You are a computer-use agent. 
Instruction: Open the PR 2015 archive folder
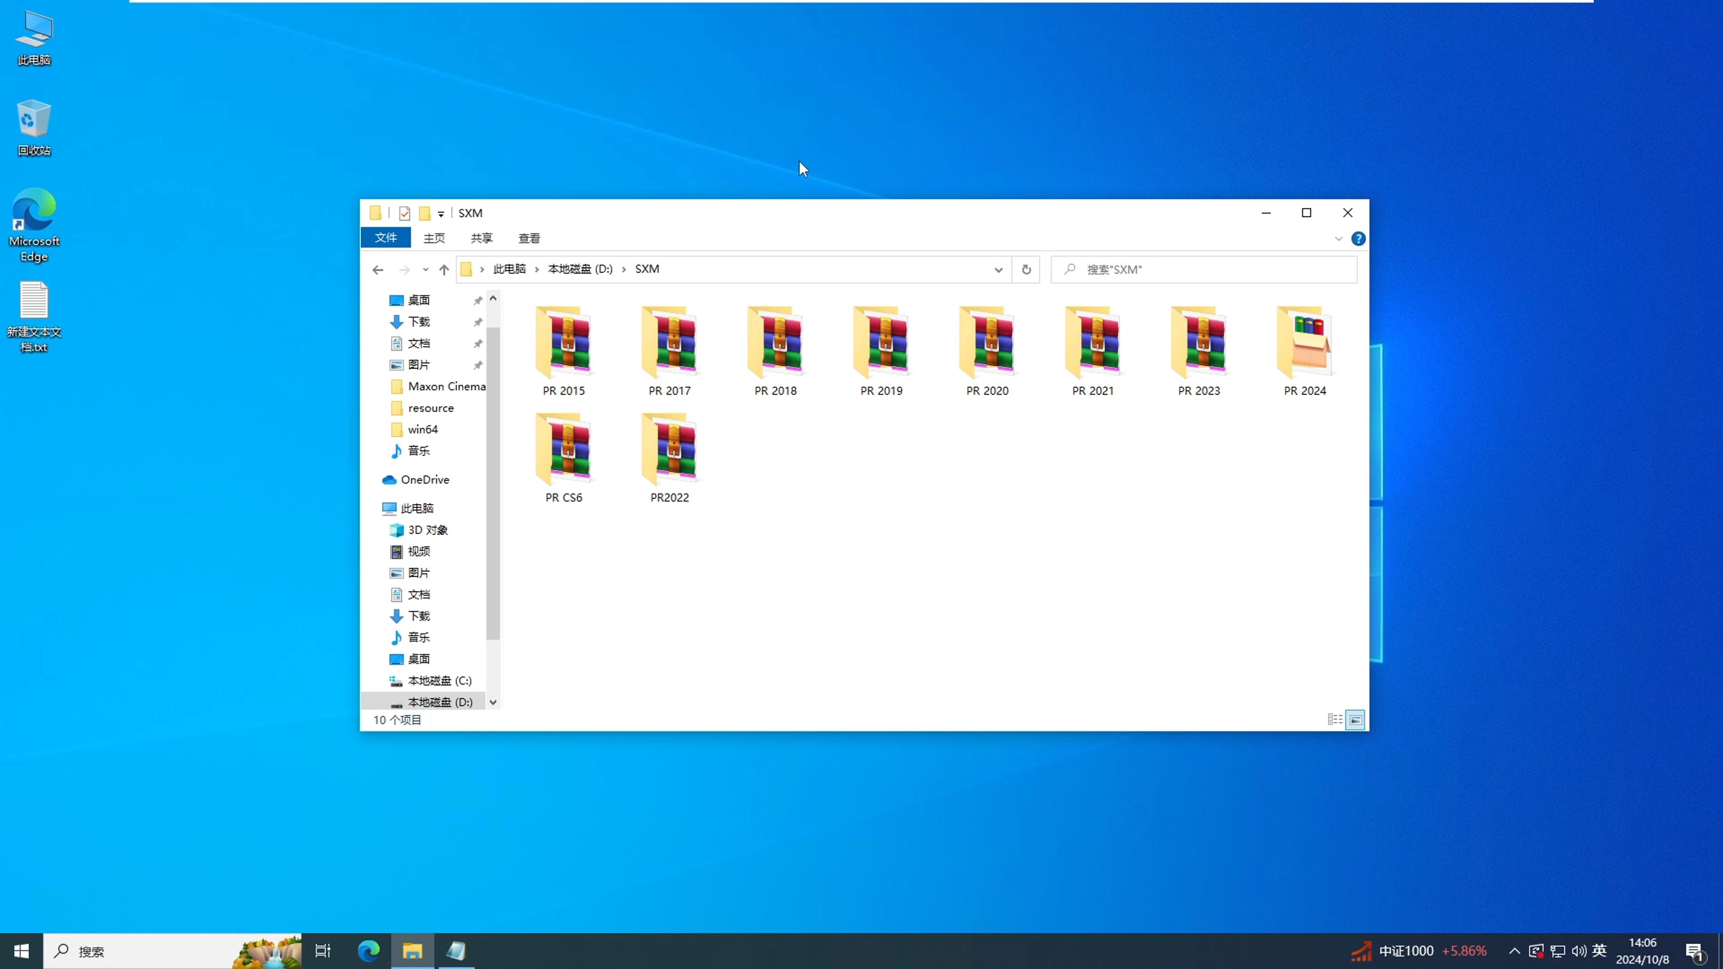point(564,344)
